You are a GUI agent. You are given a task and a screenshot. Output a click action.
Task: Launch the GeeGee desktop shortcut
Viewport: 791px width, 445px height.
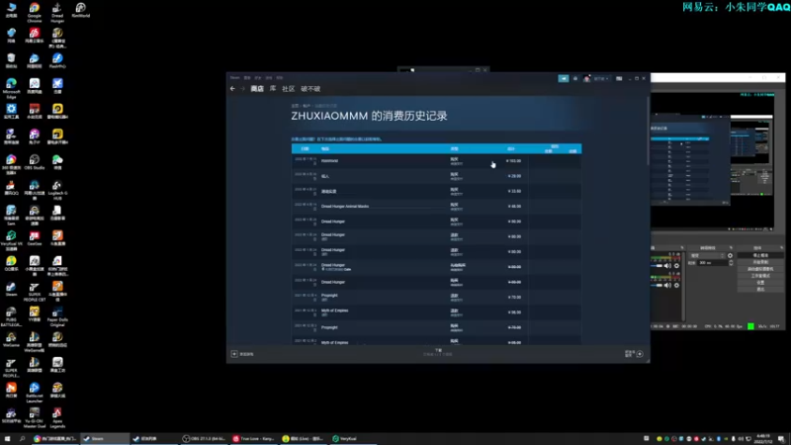pos(35,238)
